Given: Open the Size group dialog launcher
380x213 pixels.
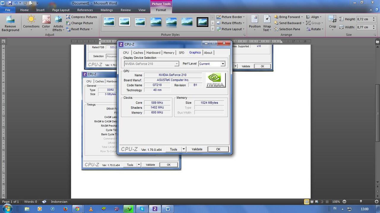Looking at the screenshot, I should (374, 35).
